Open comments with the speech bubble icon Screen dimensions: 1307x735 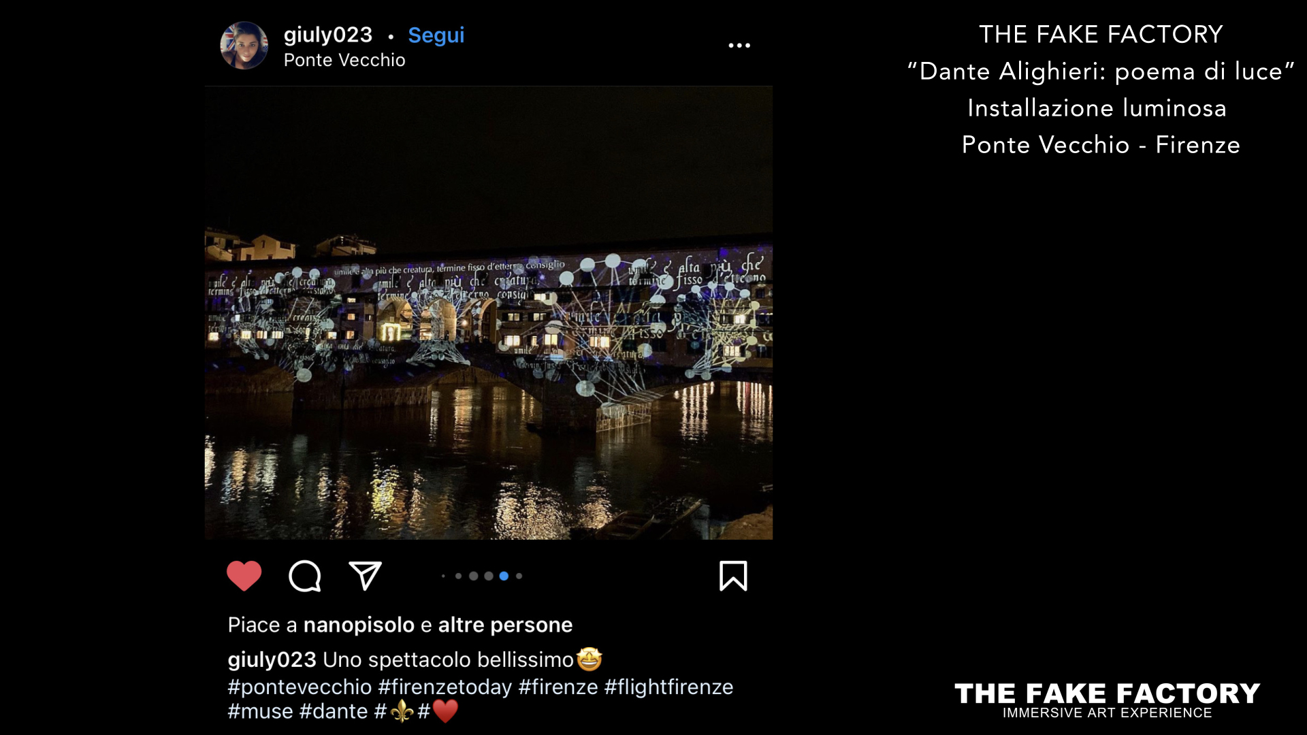coord(304,576)
